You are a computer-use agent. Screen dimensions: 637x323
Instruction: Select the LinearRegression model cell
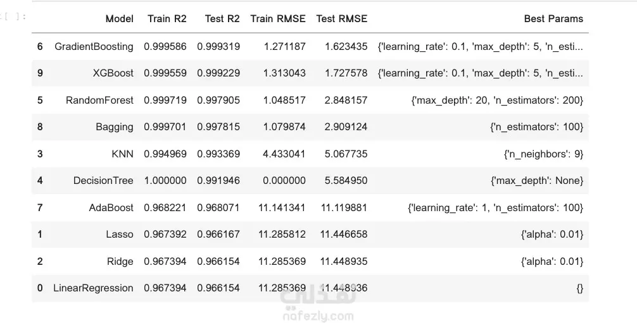click(x=93, y=288)
